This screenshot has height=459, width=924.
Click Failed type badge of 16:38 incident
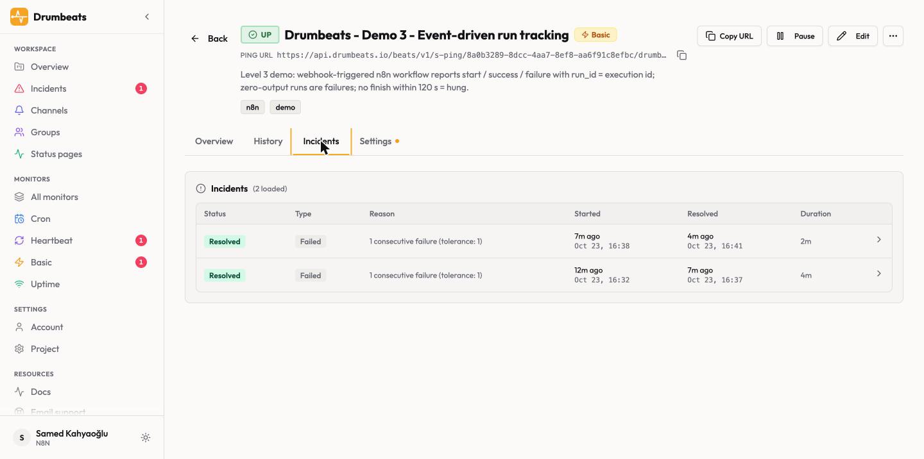tap(311, 242)
